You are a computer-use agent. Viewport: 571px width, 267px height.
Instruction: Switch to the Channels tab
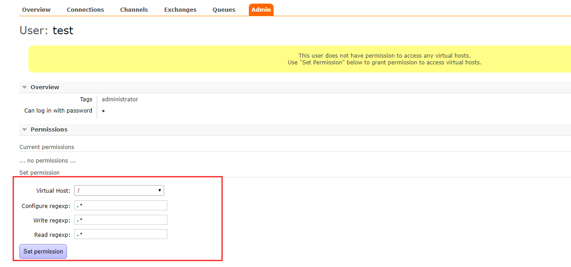coord(134,9)
